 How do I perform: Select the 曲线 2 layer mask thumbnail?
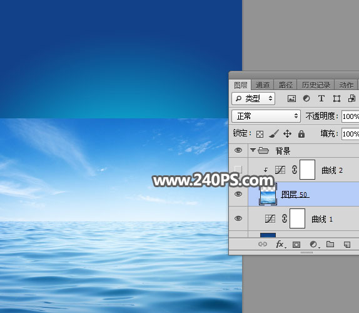tap(307, 170)
